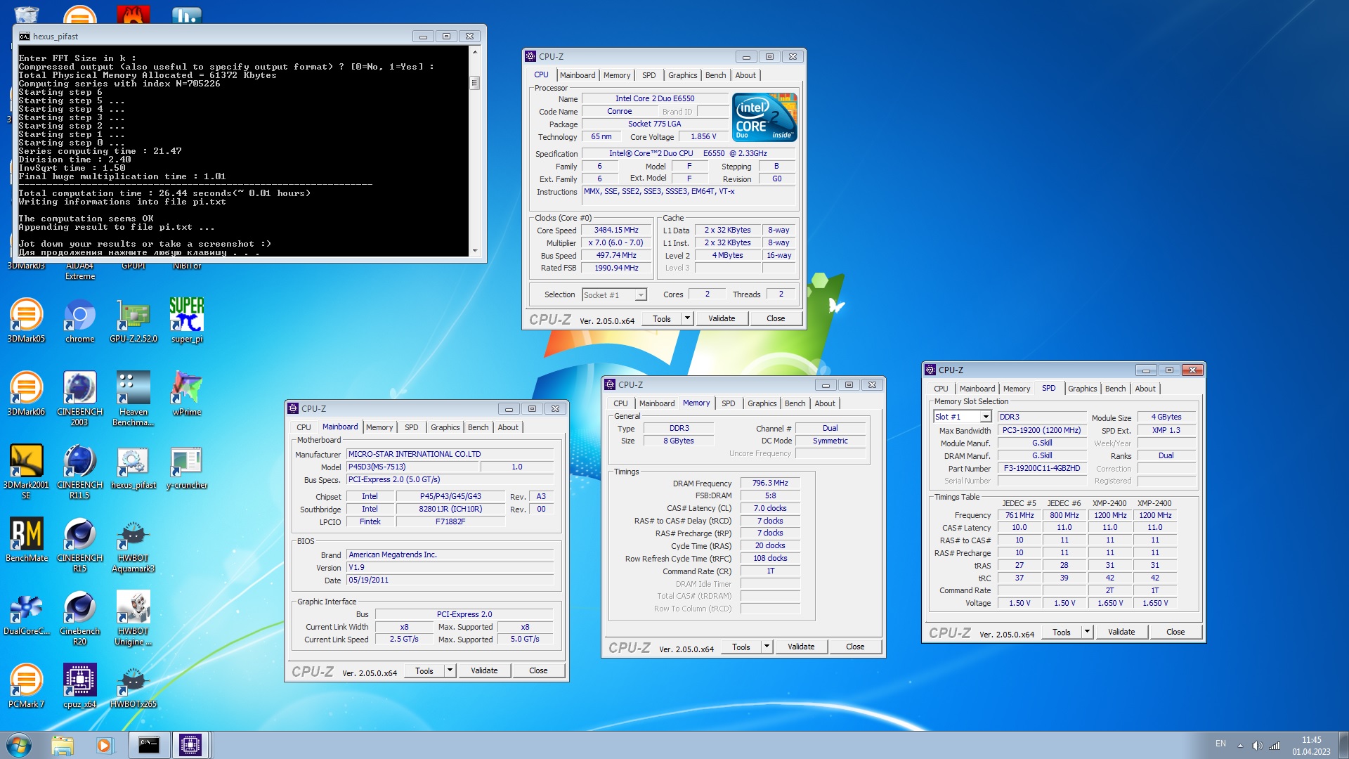Open the BenchMate desktop shortcut
Screen dimensions: 1349x759
point(26,539)
